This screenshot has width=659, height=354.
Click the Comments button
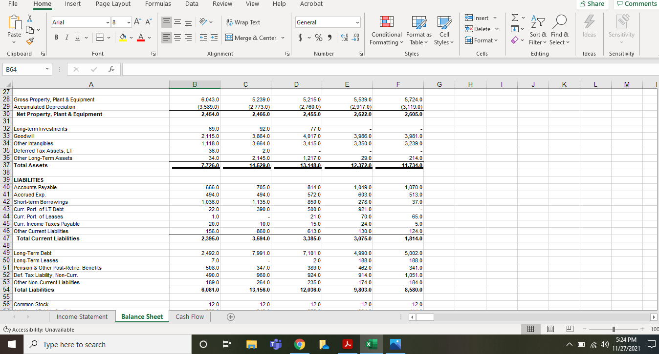(637, 3)
